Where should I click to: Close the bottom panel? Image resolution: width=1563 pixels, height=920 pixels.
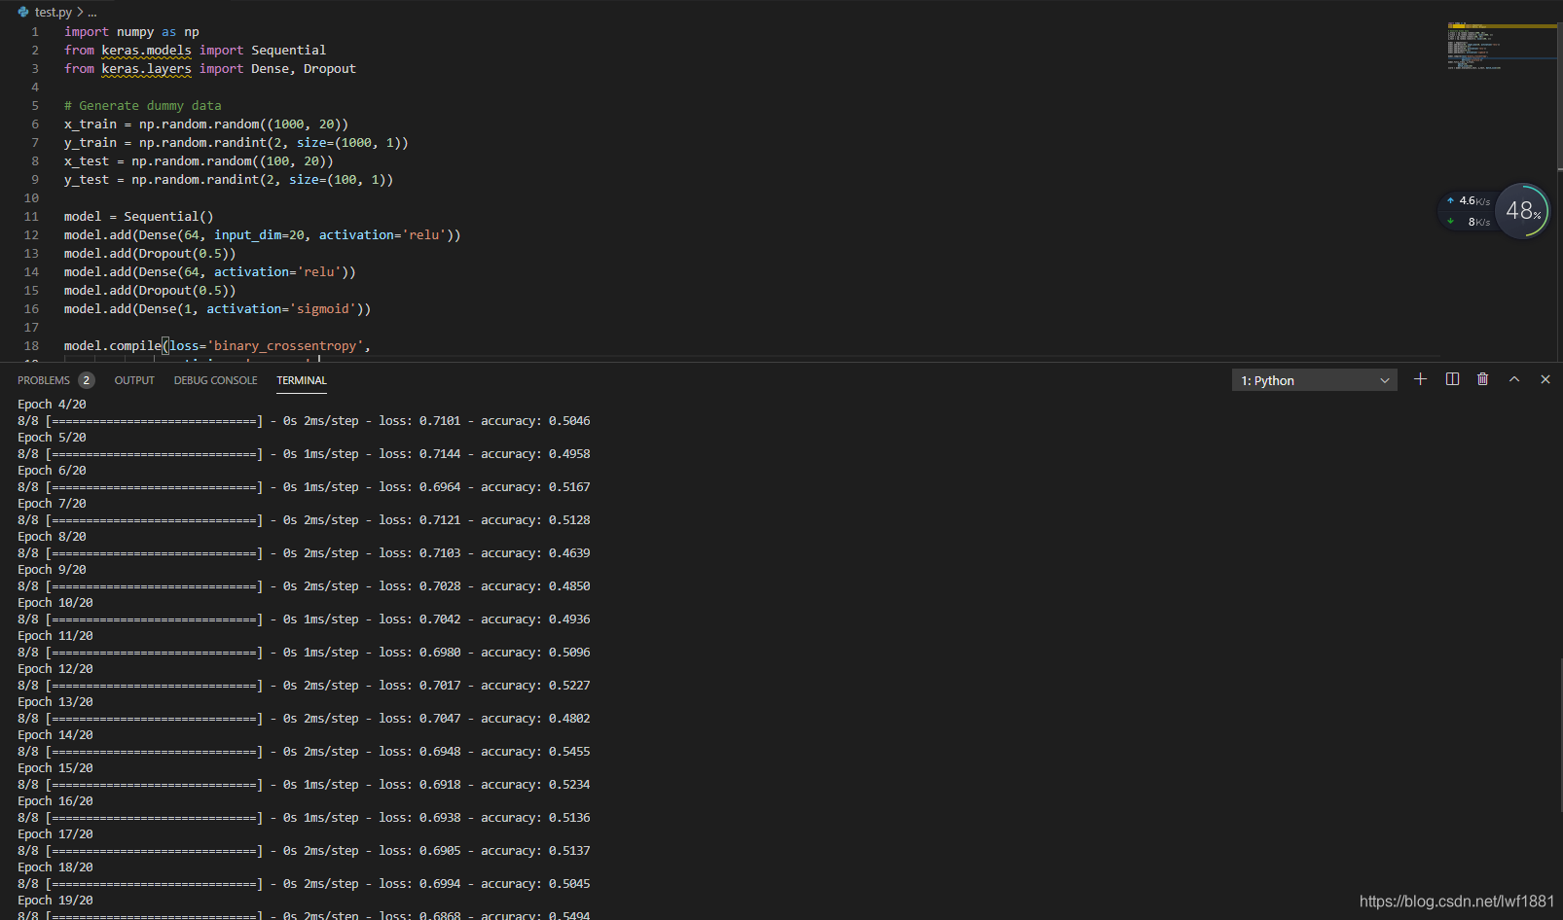click(1545, 379)
